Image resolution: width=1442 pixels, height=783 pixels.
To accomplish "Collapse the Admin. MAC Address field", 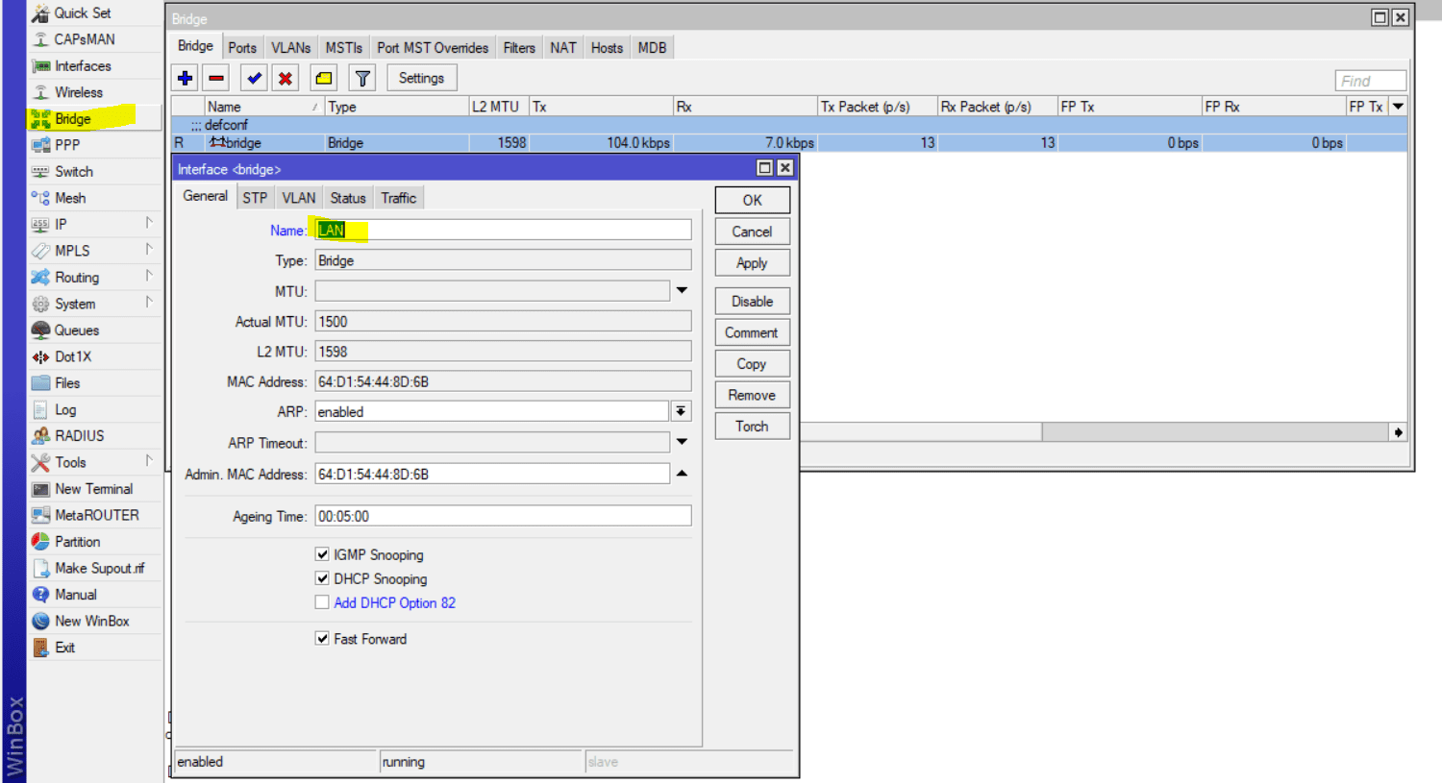I will coord(682,474).
